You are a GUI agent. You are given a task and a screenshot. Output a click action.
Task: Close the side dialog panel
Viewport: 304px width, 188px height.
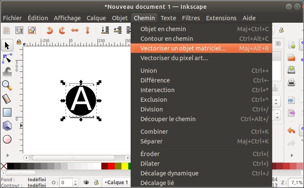pos(278,43)
